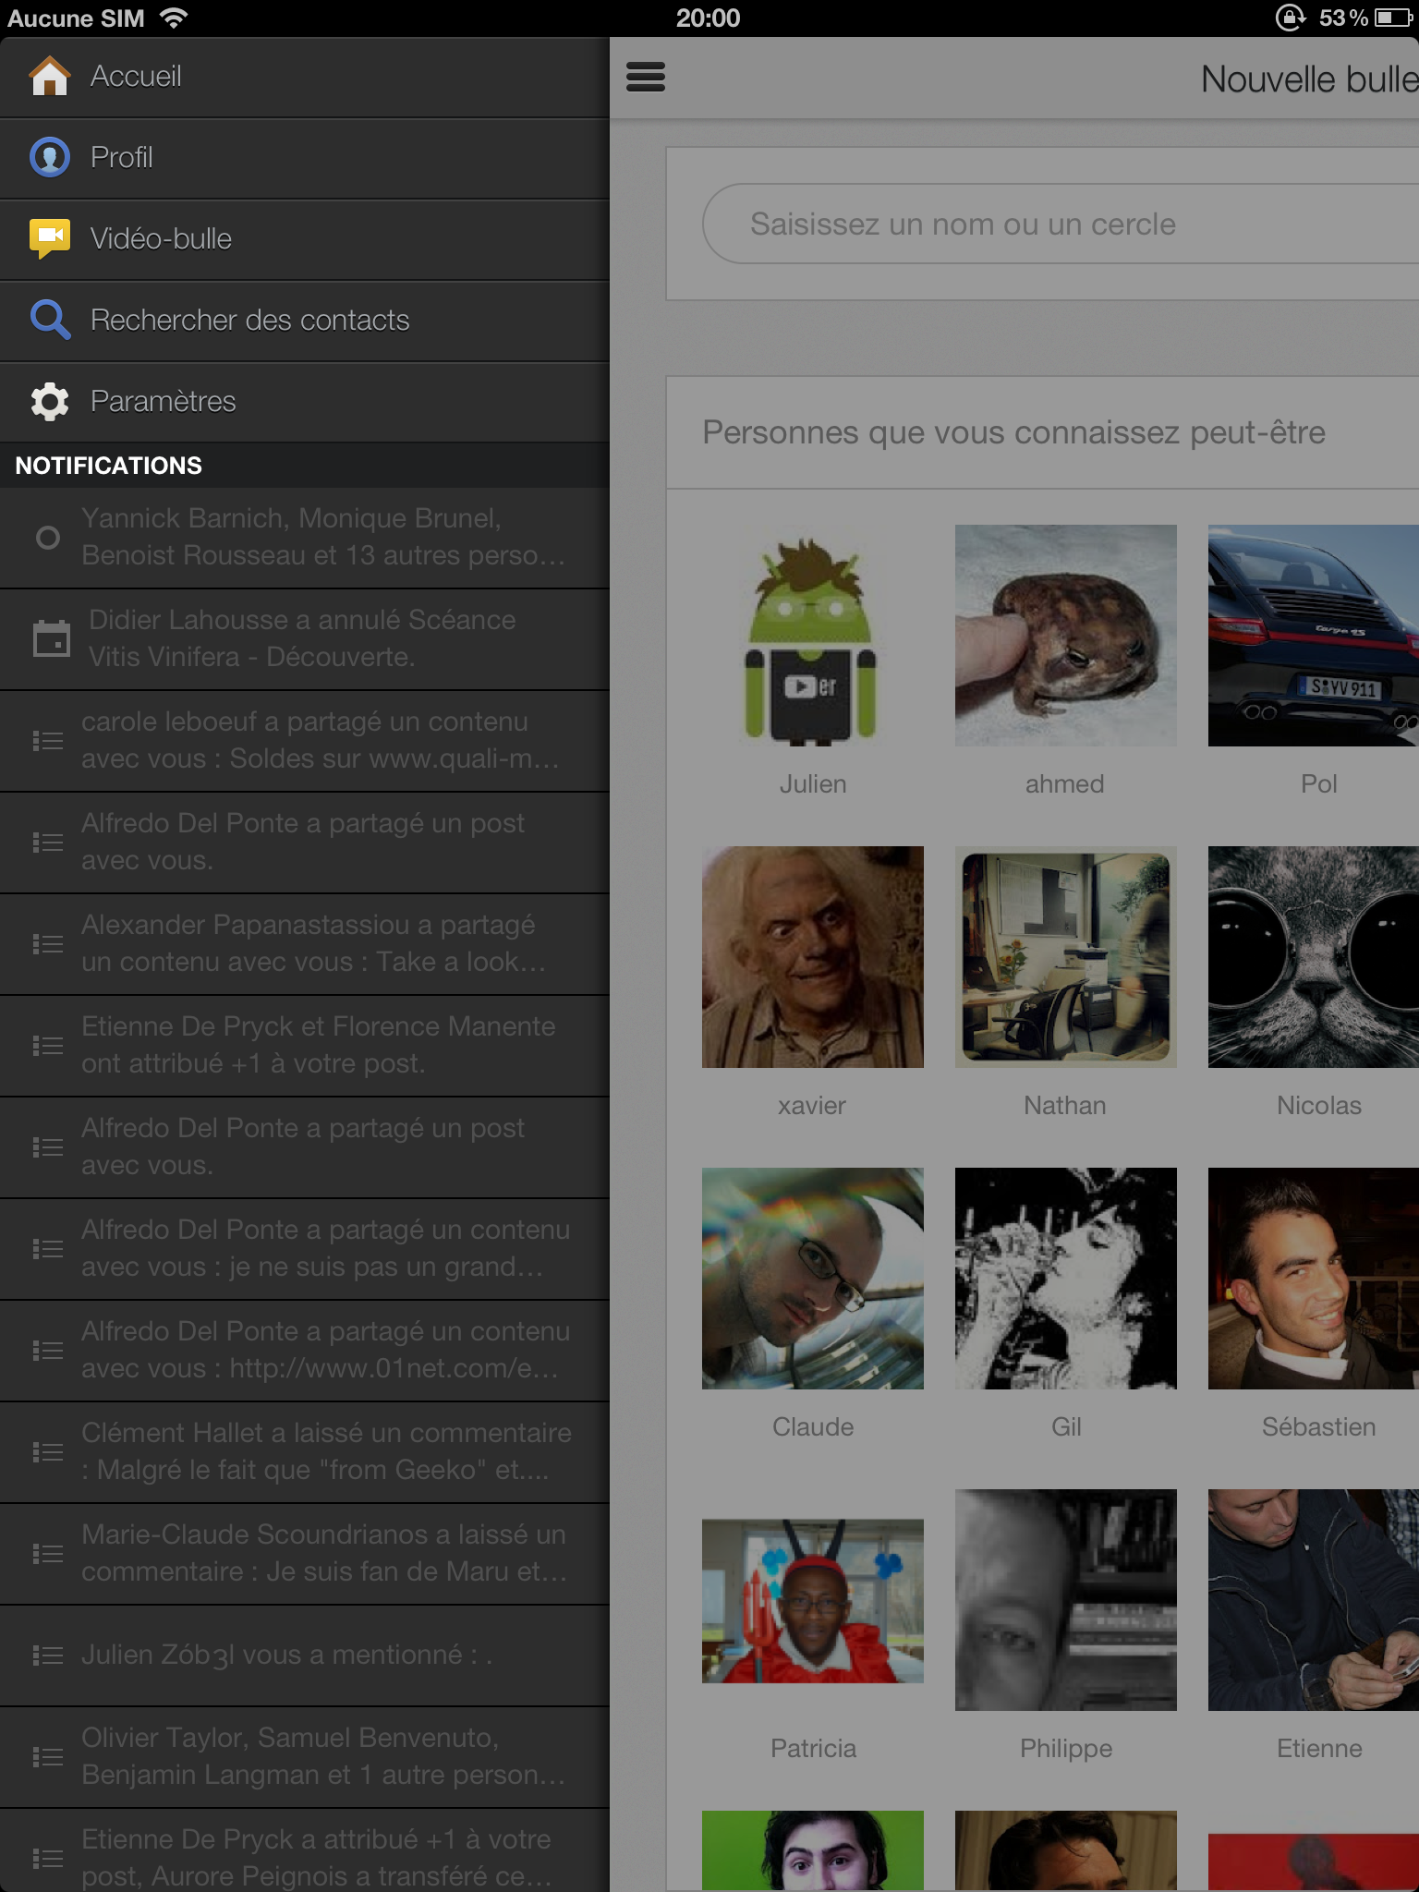Tap Pol's Porsche photo thumbnail
1419x1892 pixels.
1314,636
